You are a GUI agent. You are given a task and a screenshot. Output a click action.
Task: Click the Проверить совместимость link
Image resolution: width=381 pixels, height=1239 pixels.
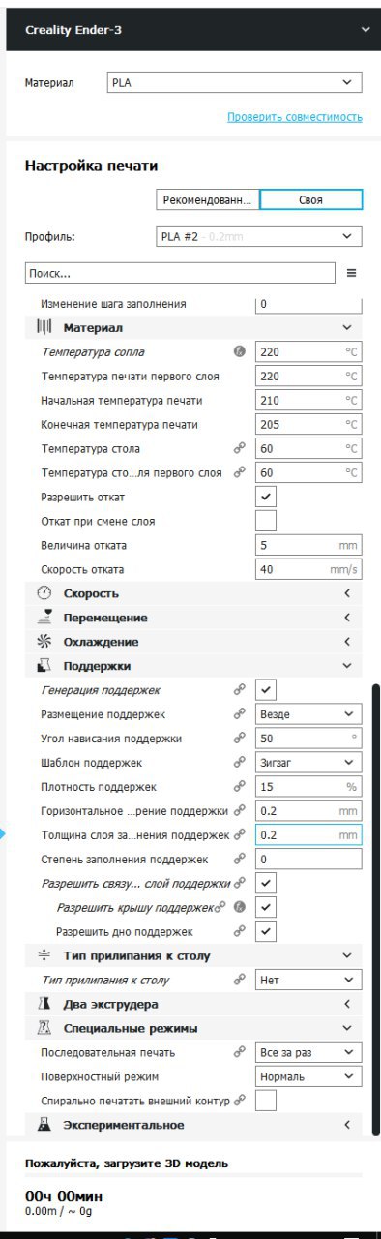point(295,117)
